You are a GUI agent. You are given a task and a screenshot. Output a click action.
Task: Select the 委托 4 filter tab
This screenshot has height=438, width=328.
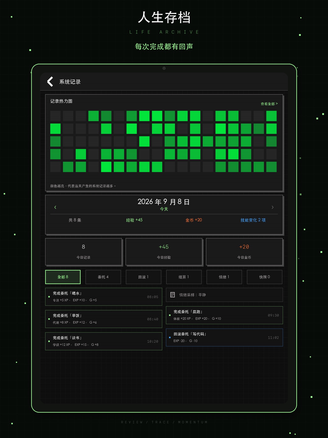tap(103, 277)
